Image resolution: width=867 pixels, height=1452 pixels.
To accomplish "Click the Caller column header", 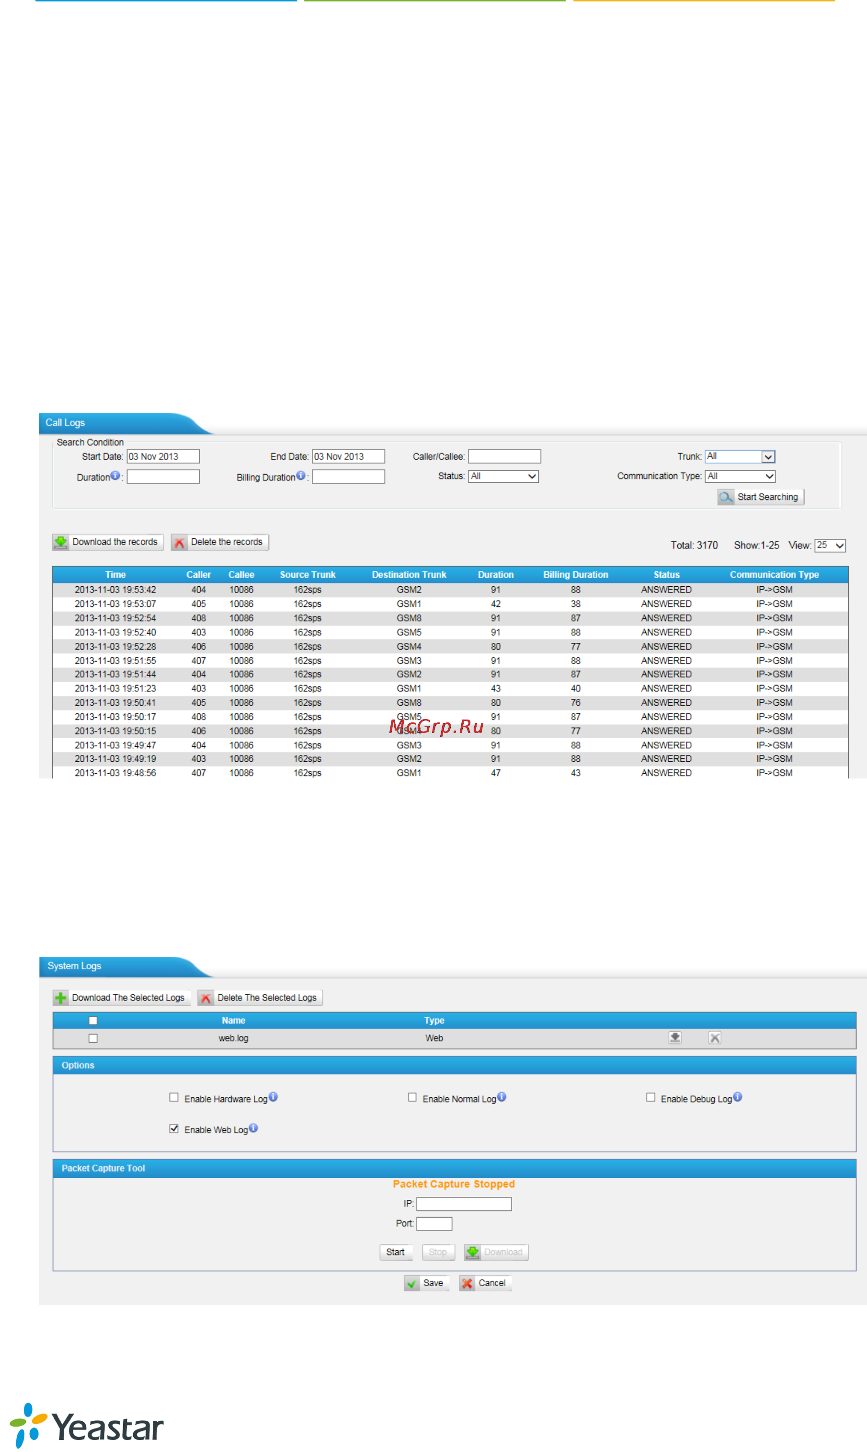I will 199,575.
